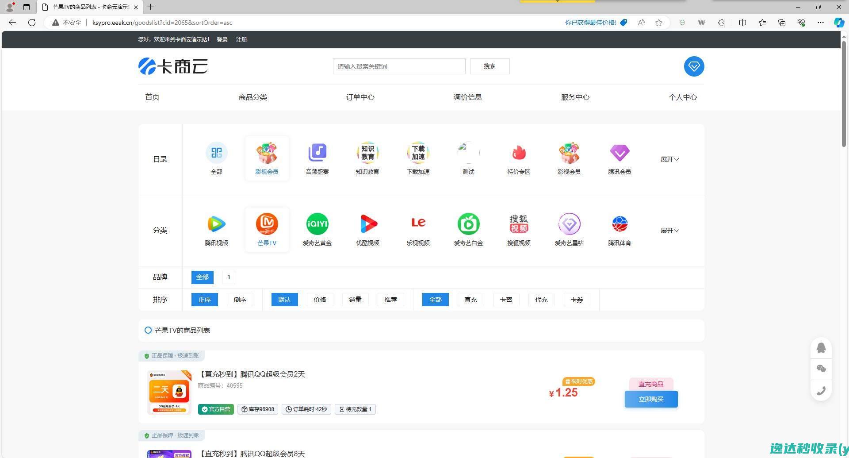Image resolution: width=849 pixels, height=458 pixels.
Task: Open browser extensions puzzle icon
Action: [x=721, y=23]
